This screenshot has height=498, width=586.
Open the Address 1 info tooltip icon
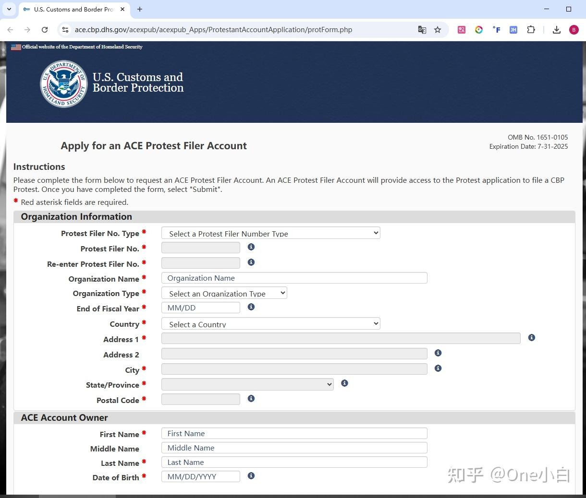pos(531,338)
